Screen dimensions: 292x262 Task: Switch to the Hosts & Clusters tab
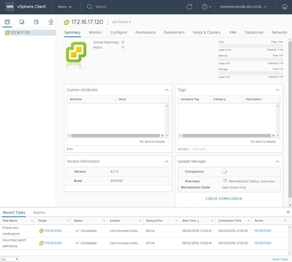(x=207, y=33)
